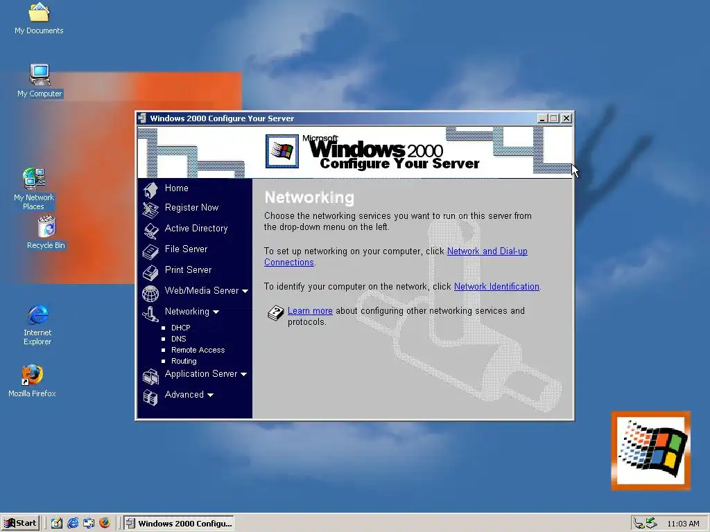Open Network and Dial-up Connections link
This screenshot has width=710, height=532.
click(487, 251)
